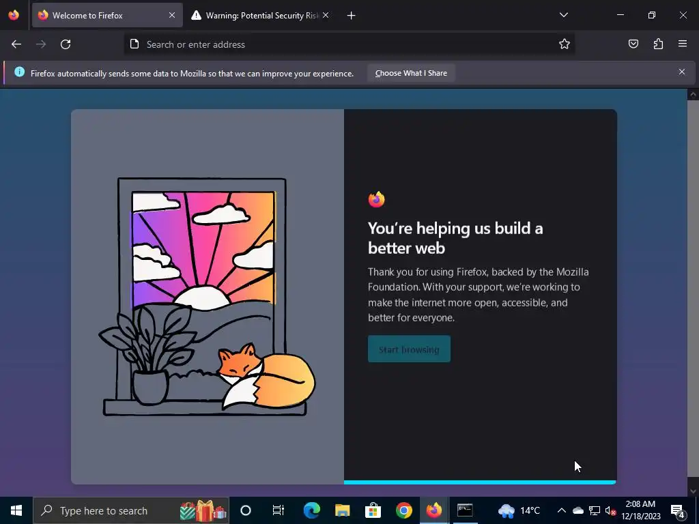
Task: Click the OneDrive cloud tray icon
Action: pos(577,510)
